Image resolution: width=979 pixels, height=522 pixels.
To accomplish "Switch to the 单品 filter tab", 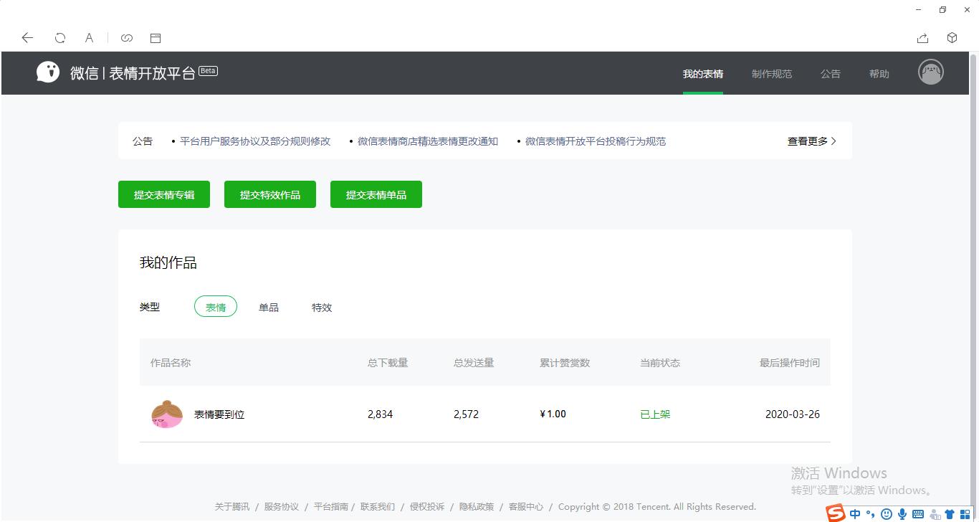I will click(x=269, y=307).
